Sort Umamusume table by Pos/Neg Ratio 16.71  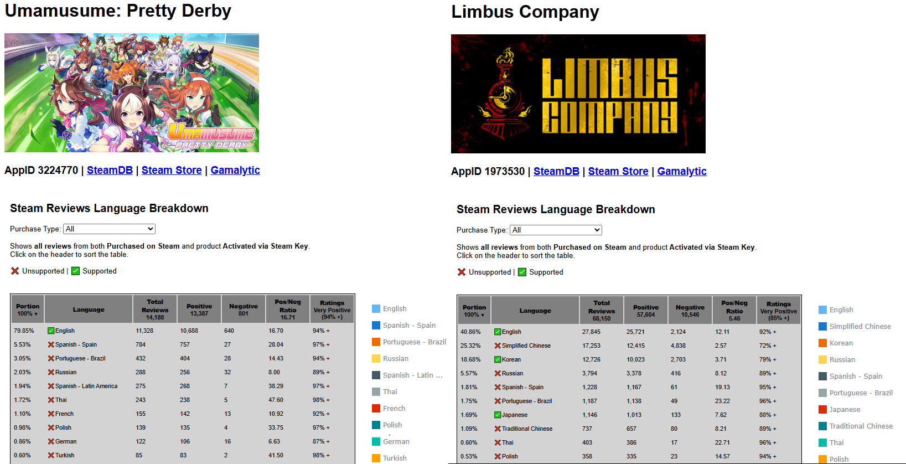288,310
